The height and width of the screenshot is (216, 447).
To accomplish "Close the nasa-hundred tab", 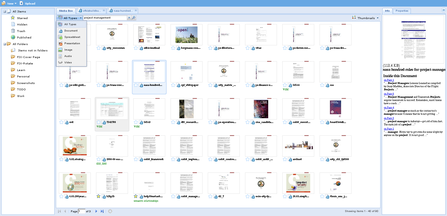I will pos(136,10).
